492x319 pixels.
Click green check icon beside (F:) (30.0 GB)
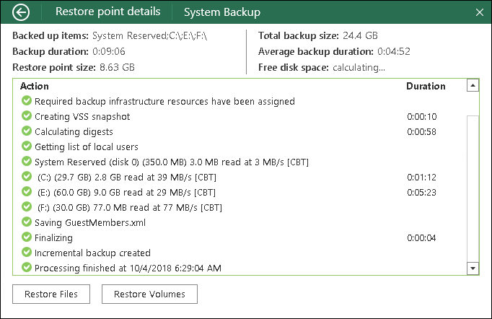click(27, 207)
